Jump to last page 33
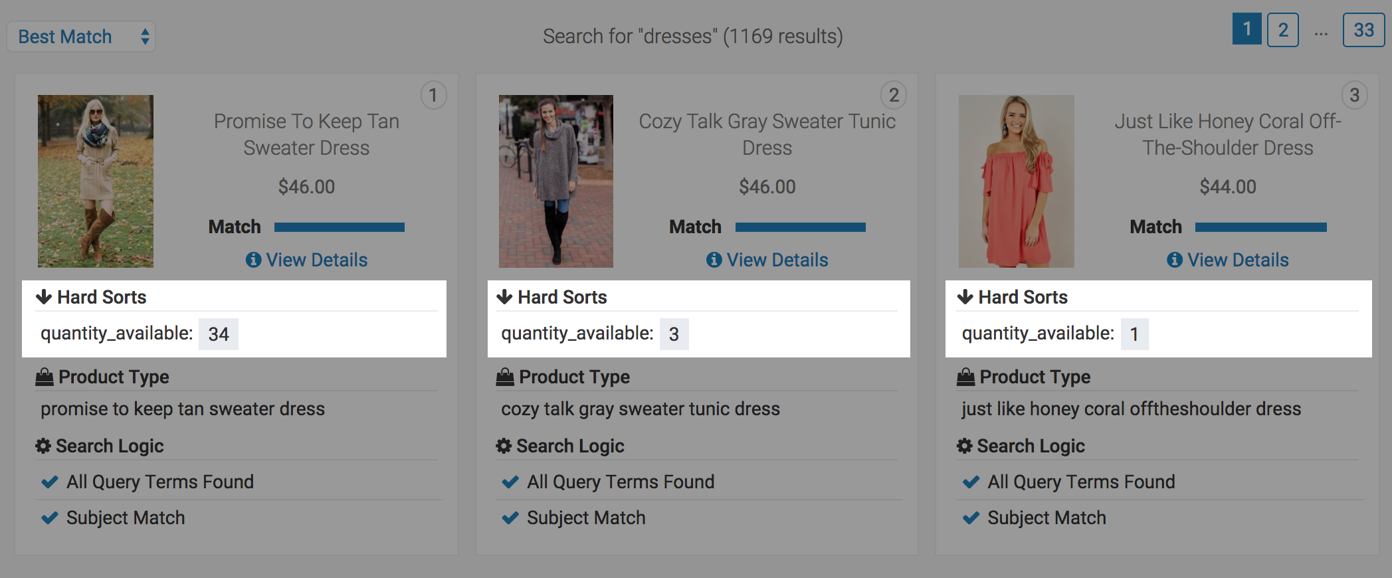Image resolution: width=1392 pixels, height=578 pixels. pyautogui.click(x=1363, y=30)
